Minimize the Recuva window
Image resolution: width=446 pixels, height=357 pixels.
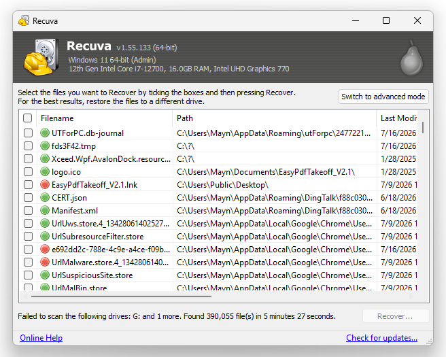tap(356, 20)
